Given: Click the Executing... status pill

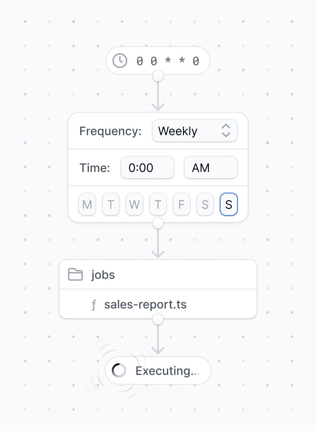Looking at the screenshot, I should (x=158, y=371).
